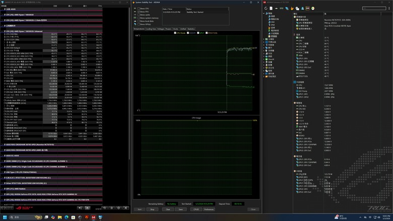Enable Stress CPU checkbox
Screen dimensions: 393x221
tap(139, 9)
